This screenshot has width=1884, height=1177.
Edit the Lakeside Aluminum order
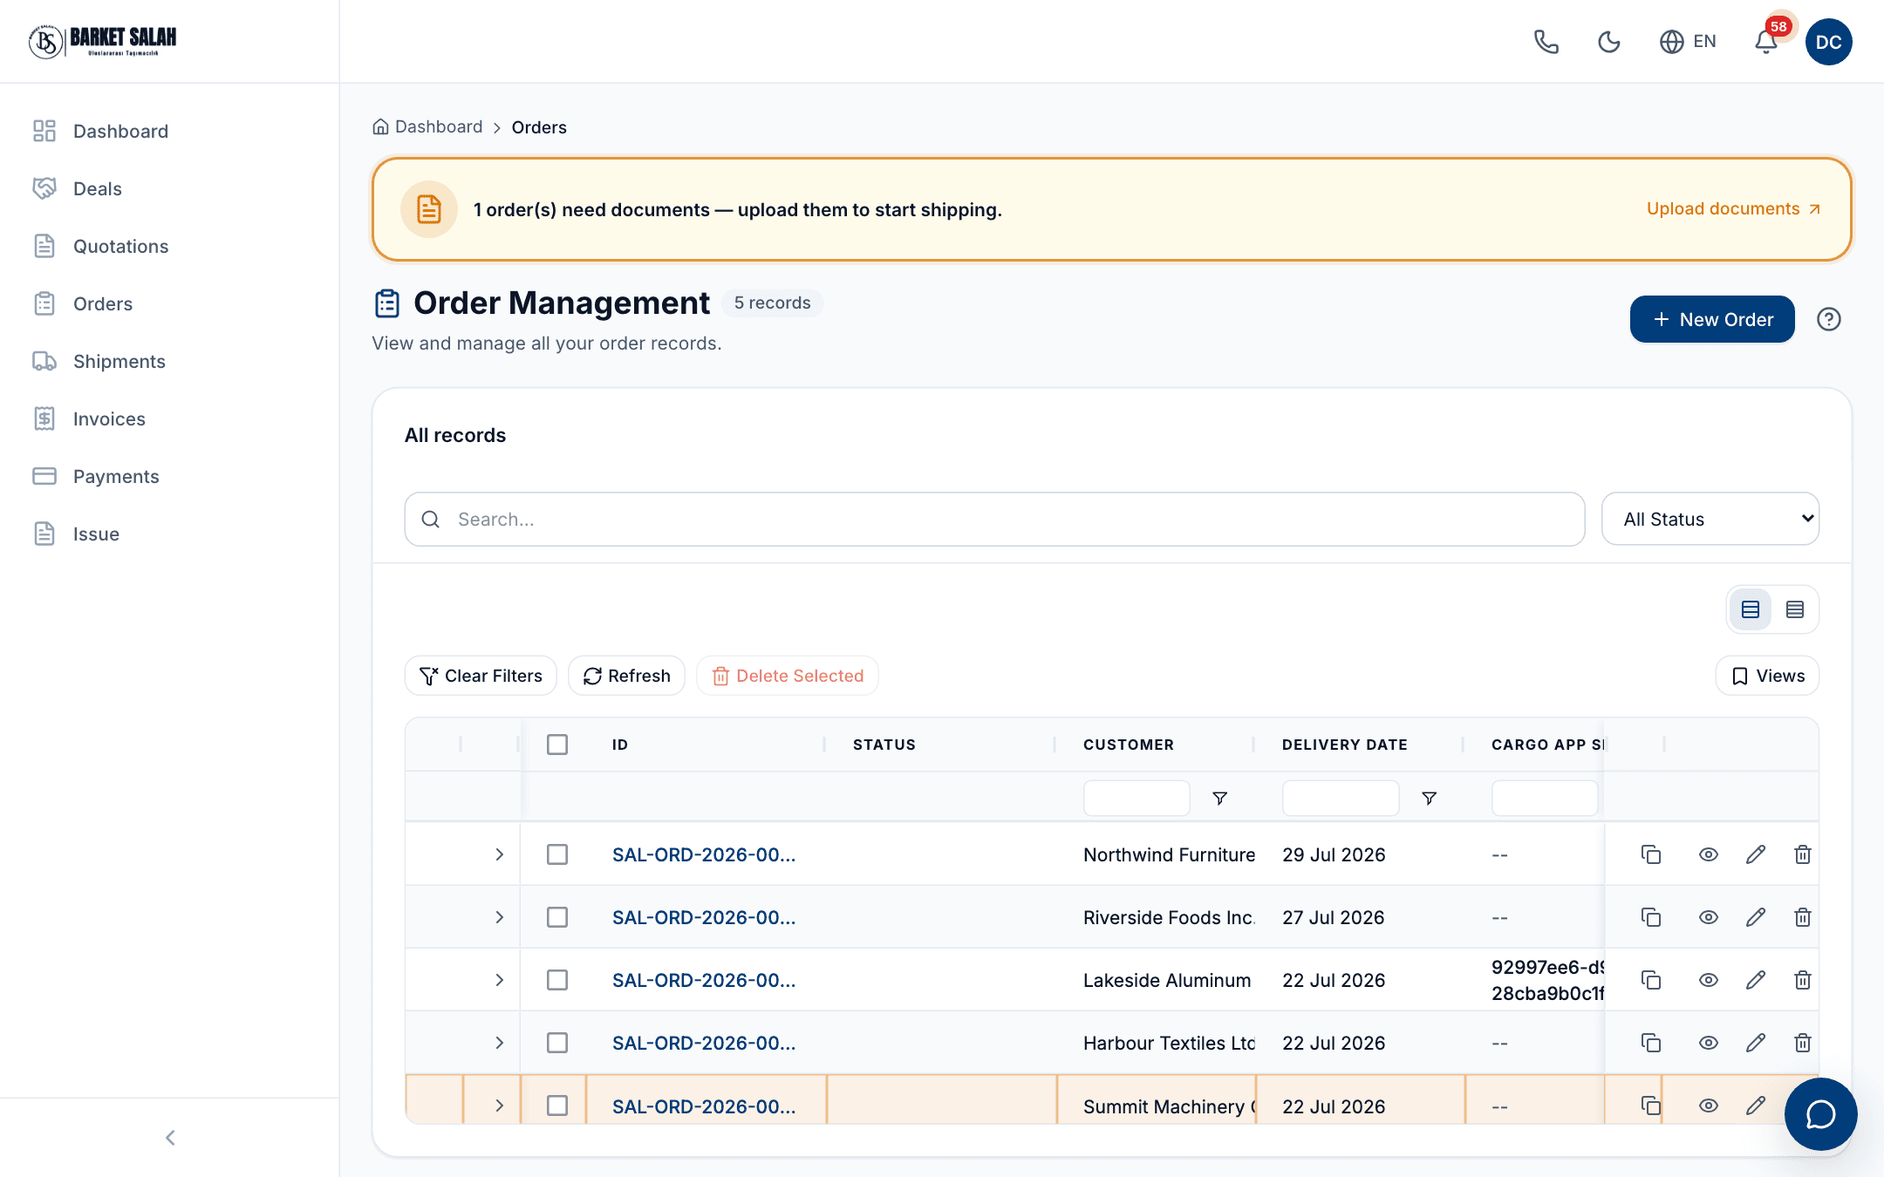[x=1756, y=980]
